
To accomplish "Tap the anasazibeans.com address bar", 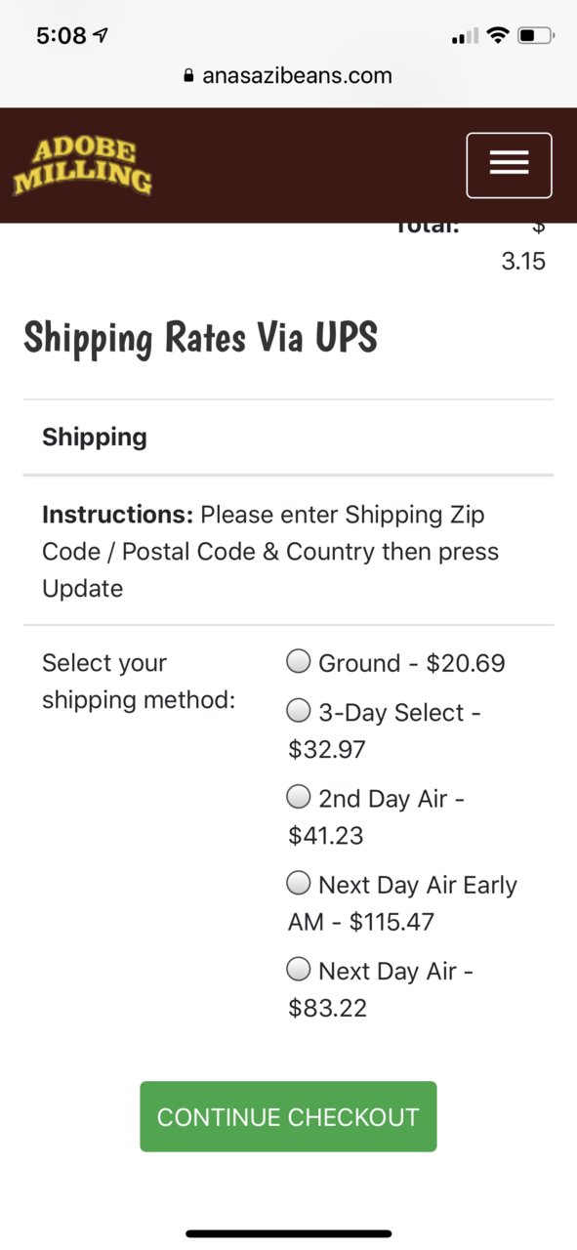I will (288, 76).
